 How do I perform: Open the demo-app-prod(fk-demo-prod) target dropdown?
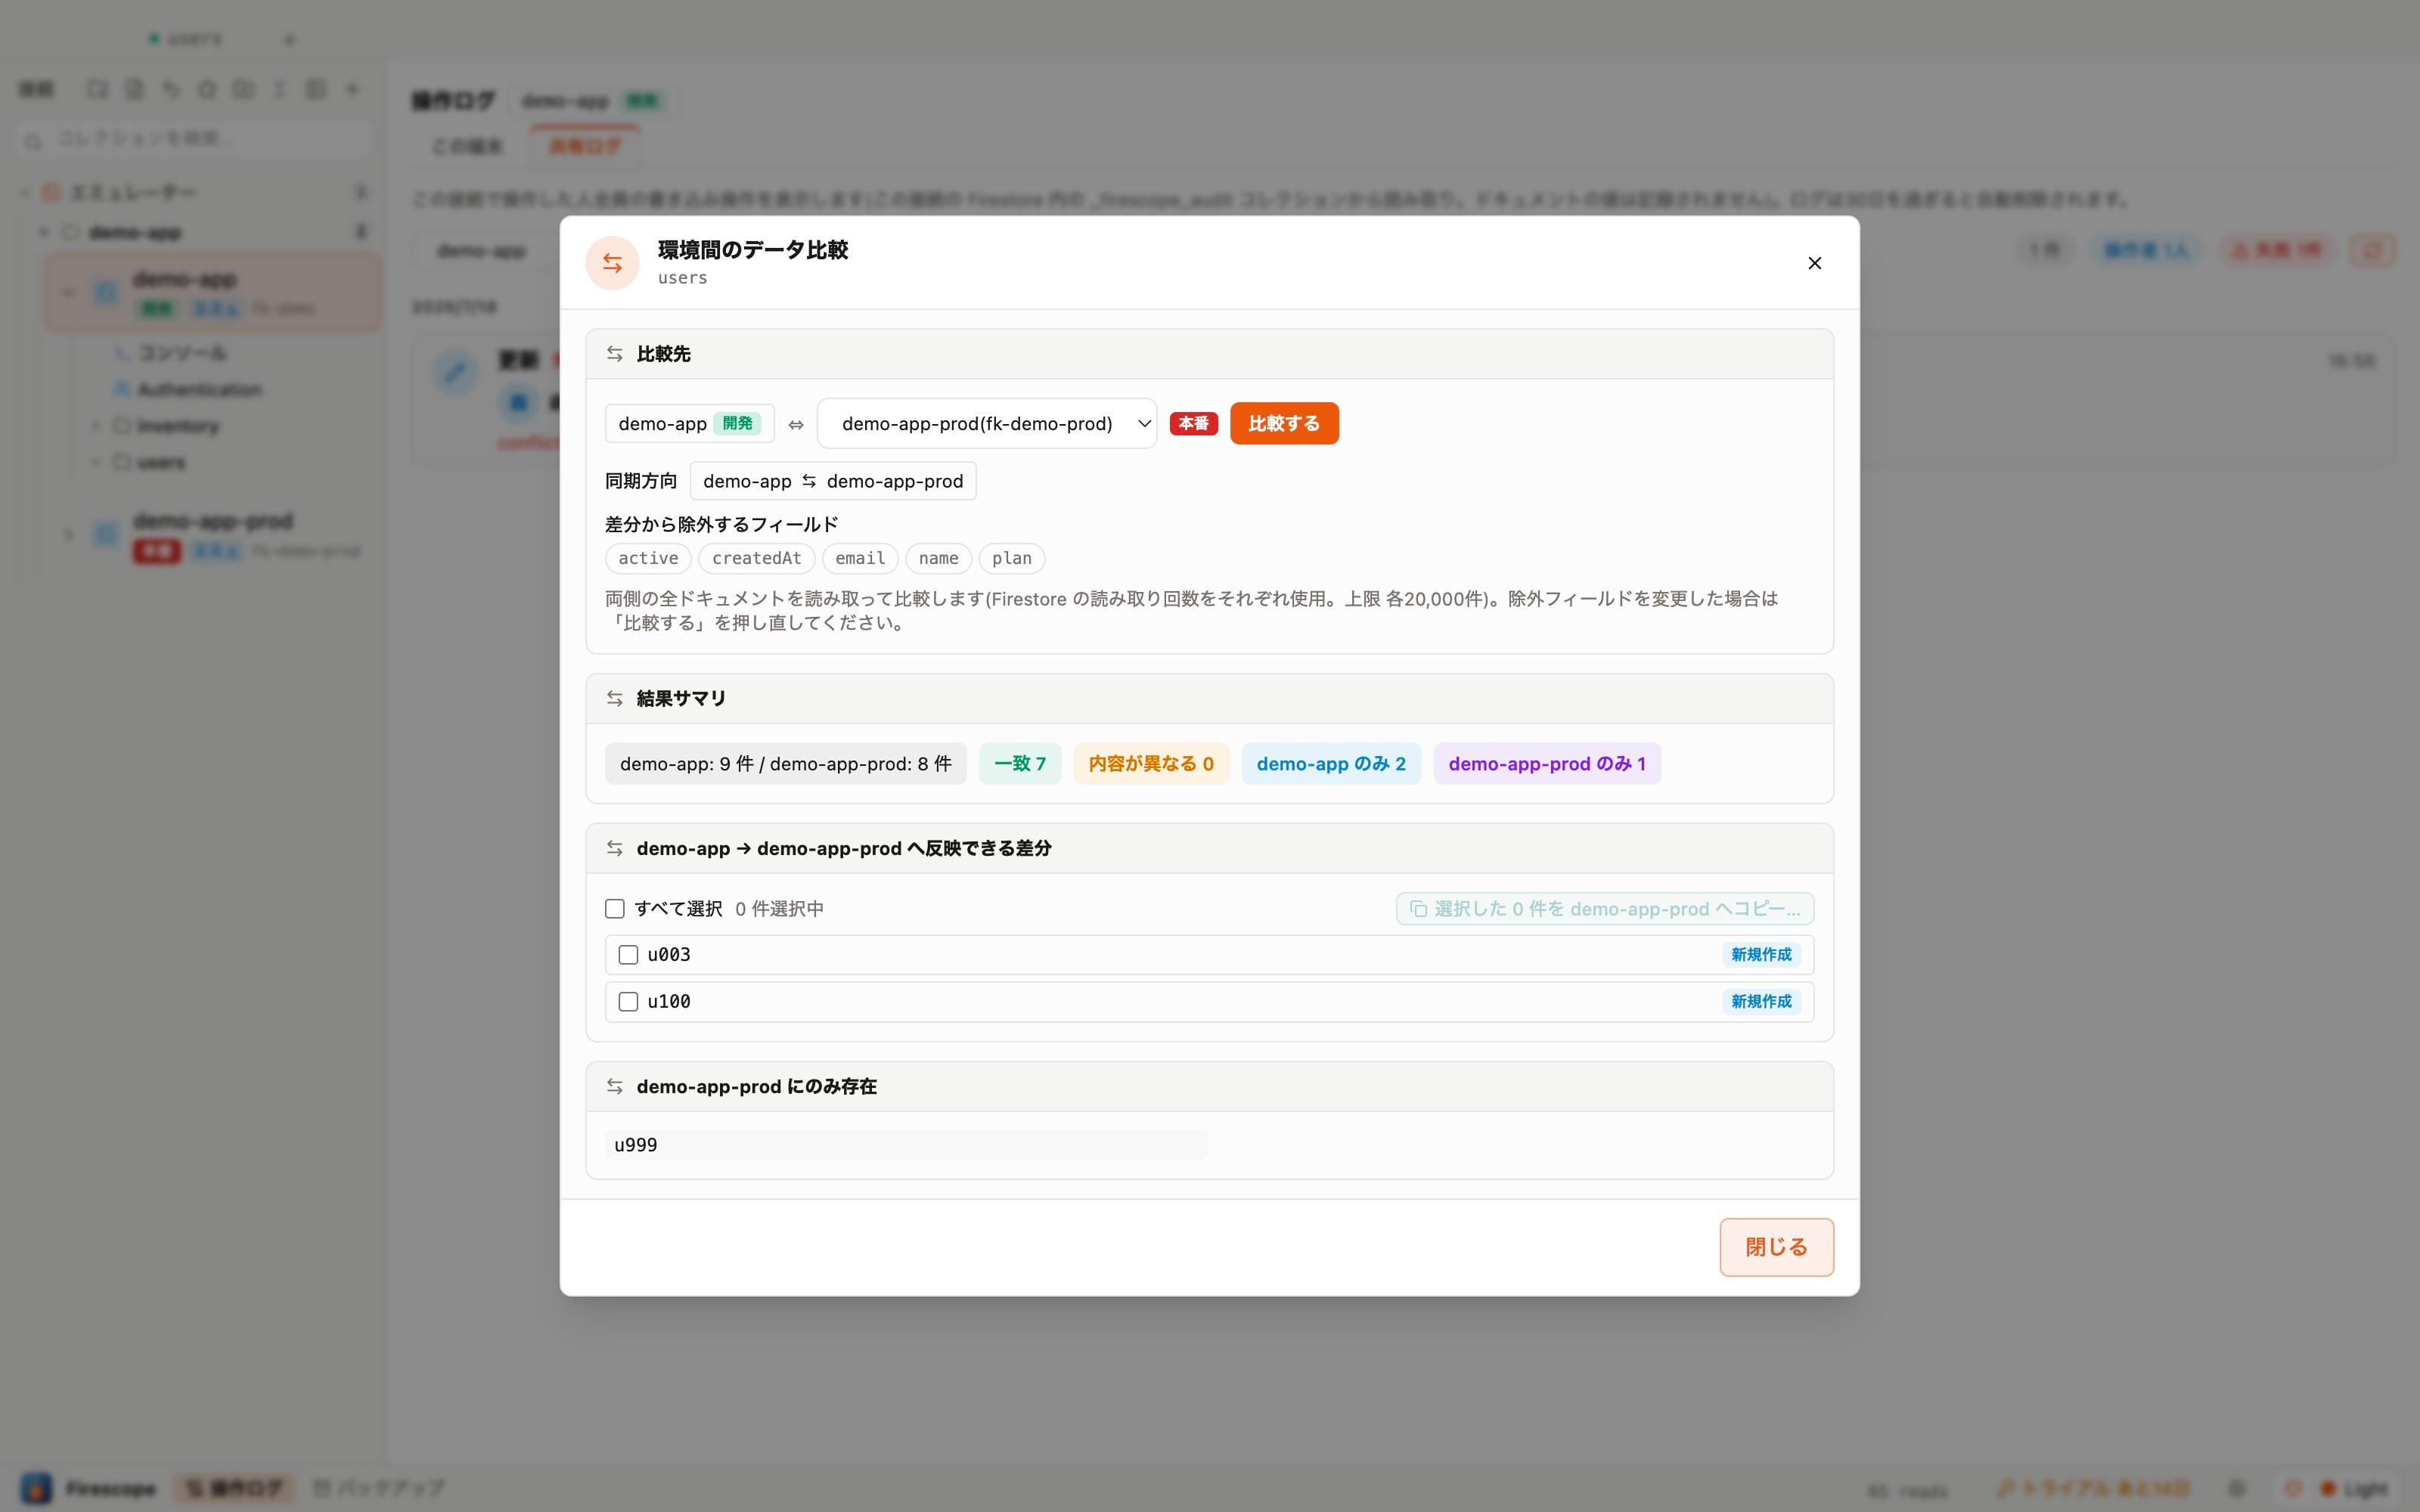point(986,424)
